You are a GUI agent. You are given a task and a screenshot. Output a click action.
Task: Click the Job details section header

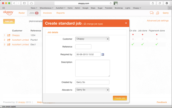pos(53,32)
